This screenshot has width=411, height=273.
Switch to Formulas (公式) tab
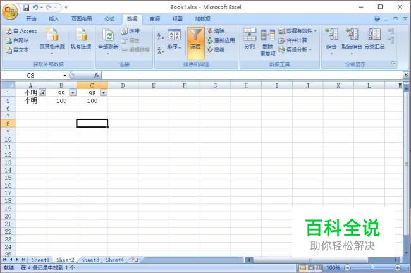[x=109, y=19]
